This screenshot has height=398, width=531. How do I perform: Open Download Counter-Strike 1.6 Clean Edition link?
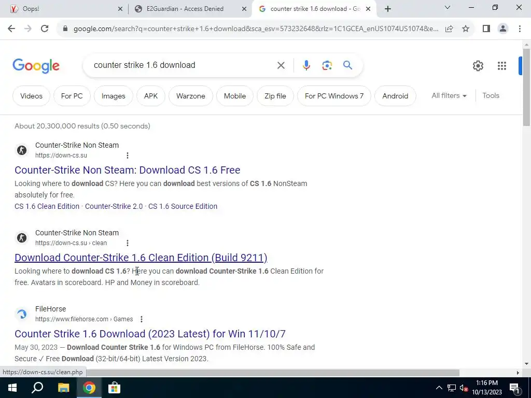click(141, 258)
